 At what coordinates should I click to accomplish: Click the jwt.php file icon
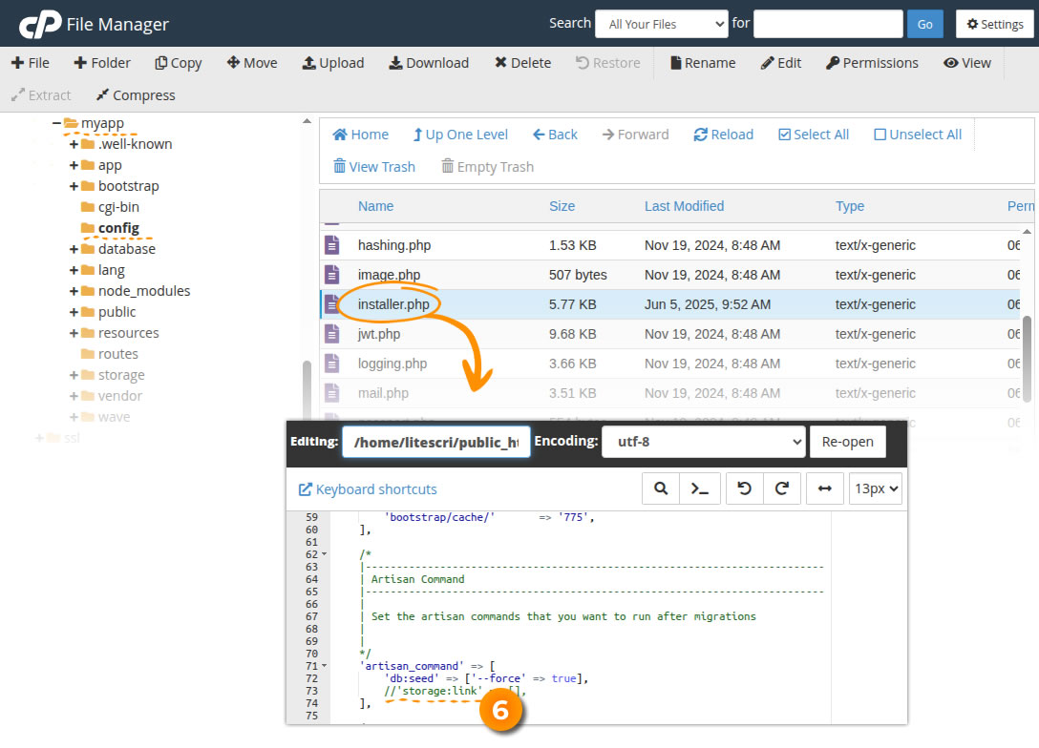332,334
